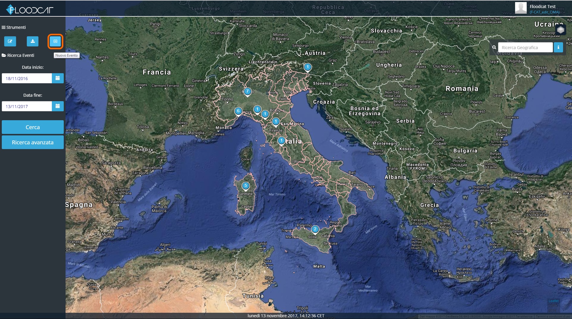Open the F-CAT_edit_CIMA profile link
Viewport: 572px width, 319px height.
coord(544,12)
